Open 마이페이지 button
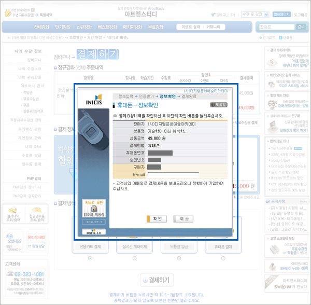Screen dimensions: 311x305 coord(281,15)
